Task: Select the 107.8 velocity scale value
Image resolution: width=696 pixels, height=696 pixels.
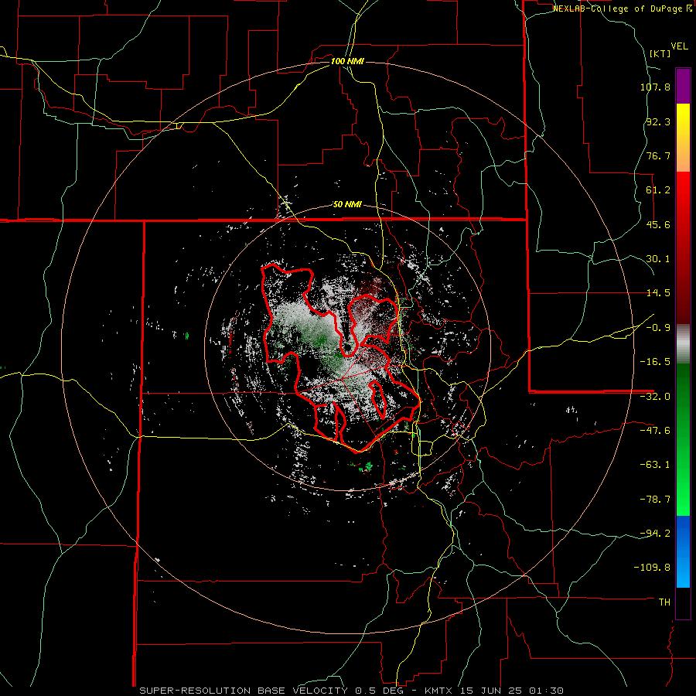Action: tap(655, 87)
